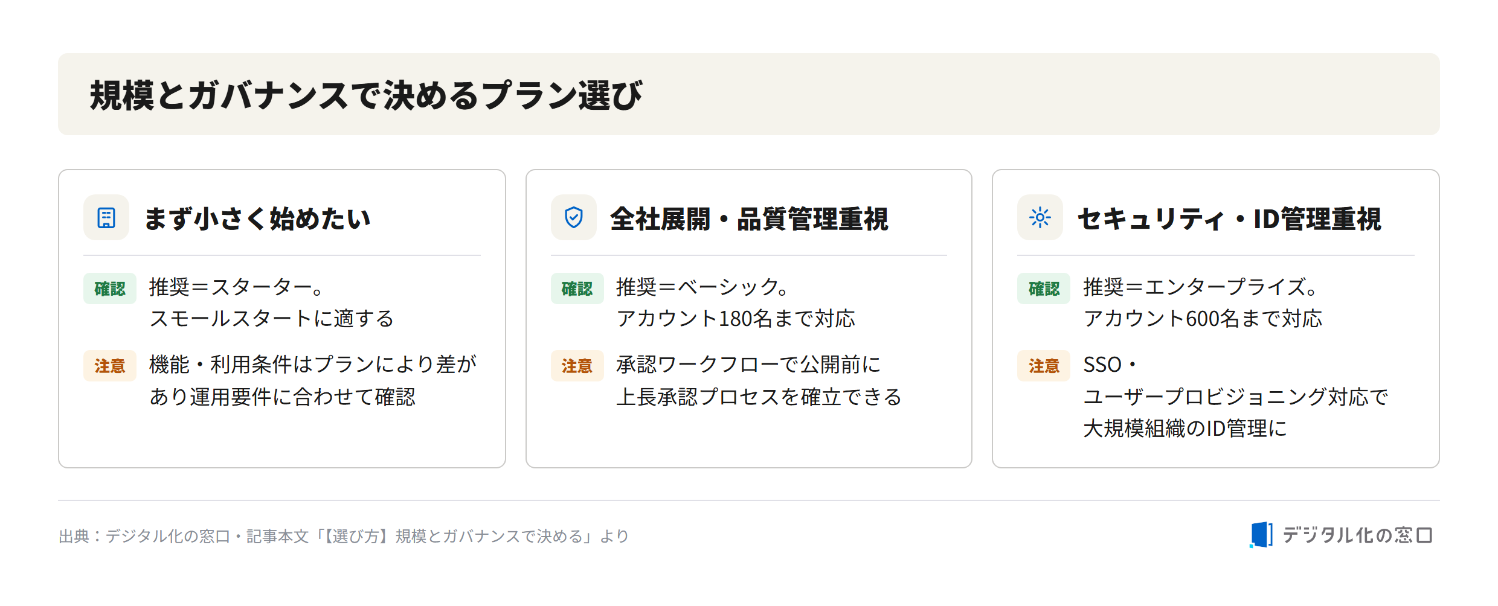Select the セキュリティ・ID管理重視 heading
Viewport: 1498px width, 606px height.
1229,218
